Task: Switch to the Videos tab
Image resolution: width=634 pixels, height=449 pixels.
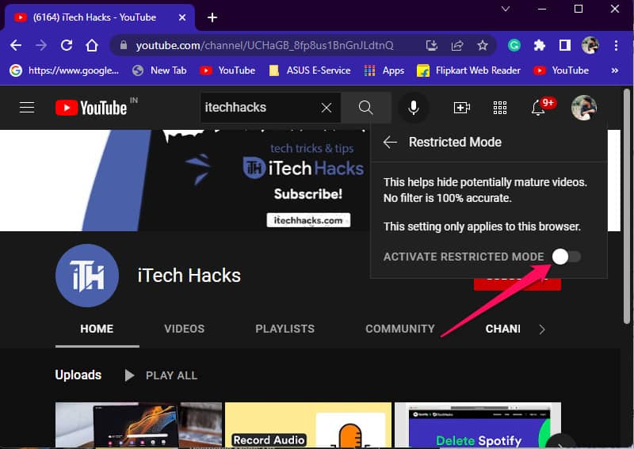Action: pyautogui.click(x=184, y=329)
